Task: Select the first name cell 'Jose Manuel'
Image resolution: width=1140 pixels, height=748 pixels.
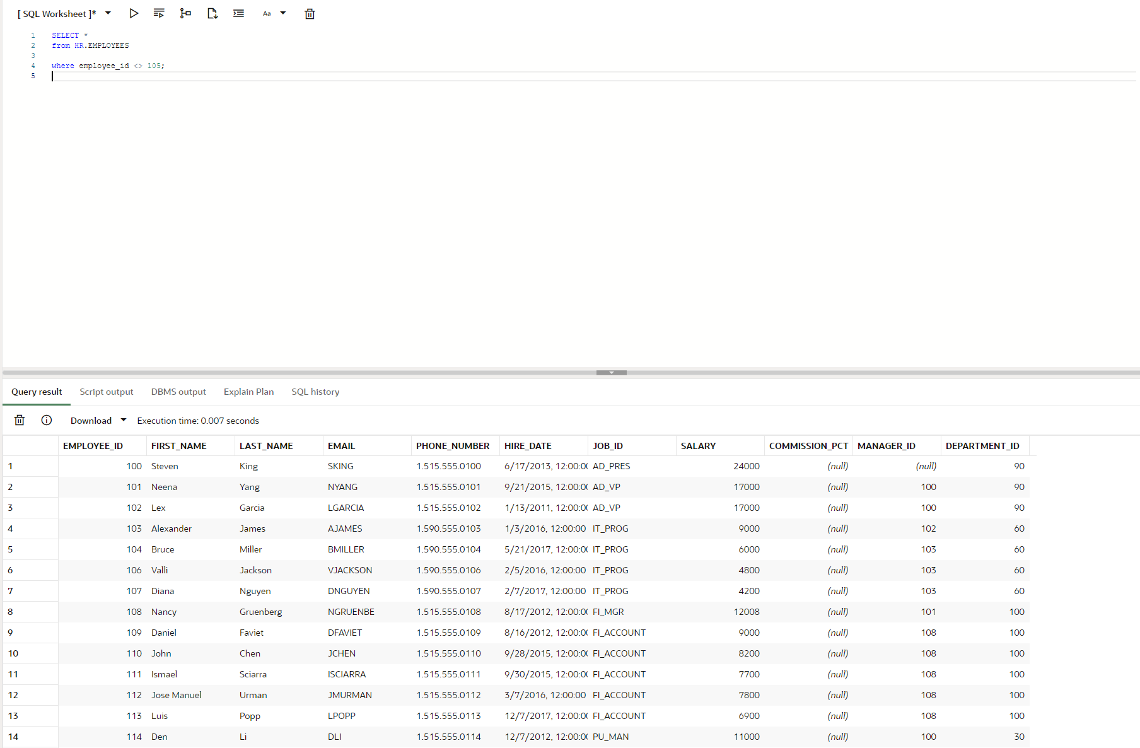Action: tap(190, 695)
